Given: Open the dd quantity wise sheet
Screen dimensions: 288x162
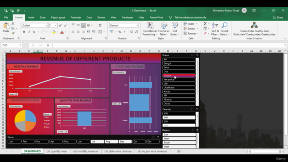Looking at the screenshot, I should coord(57,151).
